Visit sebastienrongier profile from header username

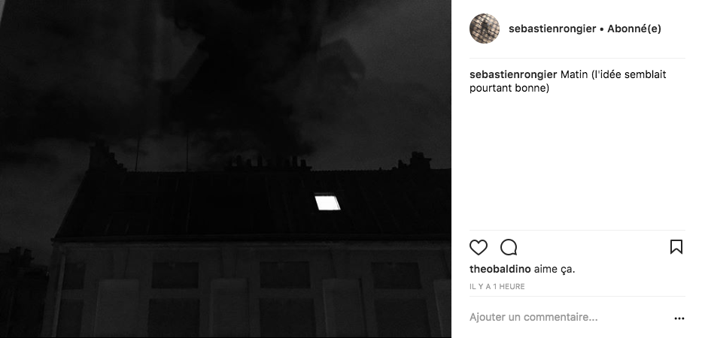[x=552, y=29]
